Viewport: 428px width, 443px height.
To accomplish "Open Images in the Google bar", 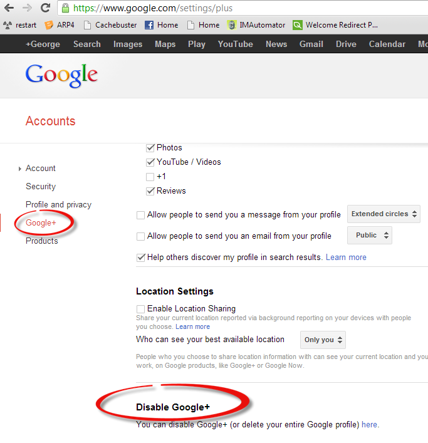I will pyautogui.click(x=128, y=44).
